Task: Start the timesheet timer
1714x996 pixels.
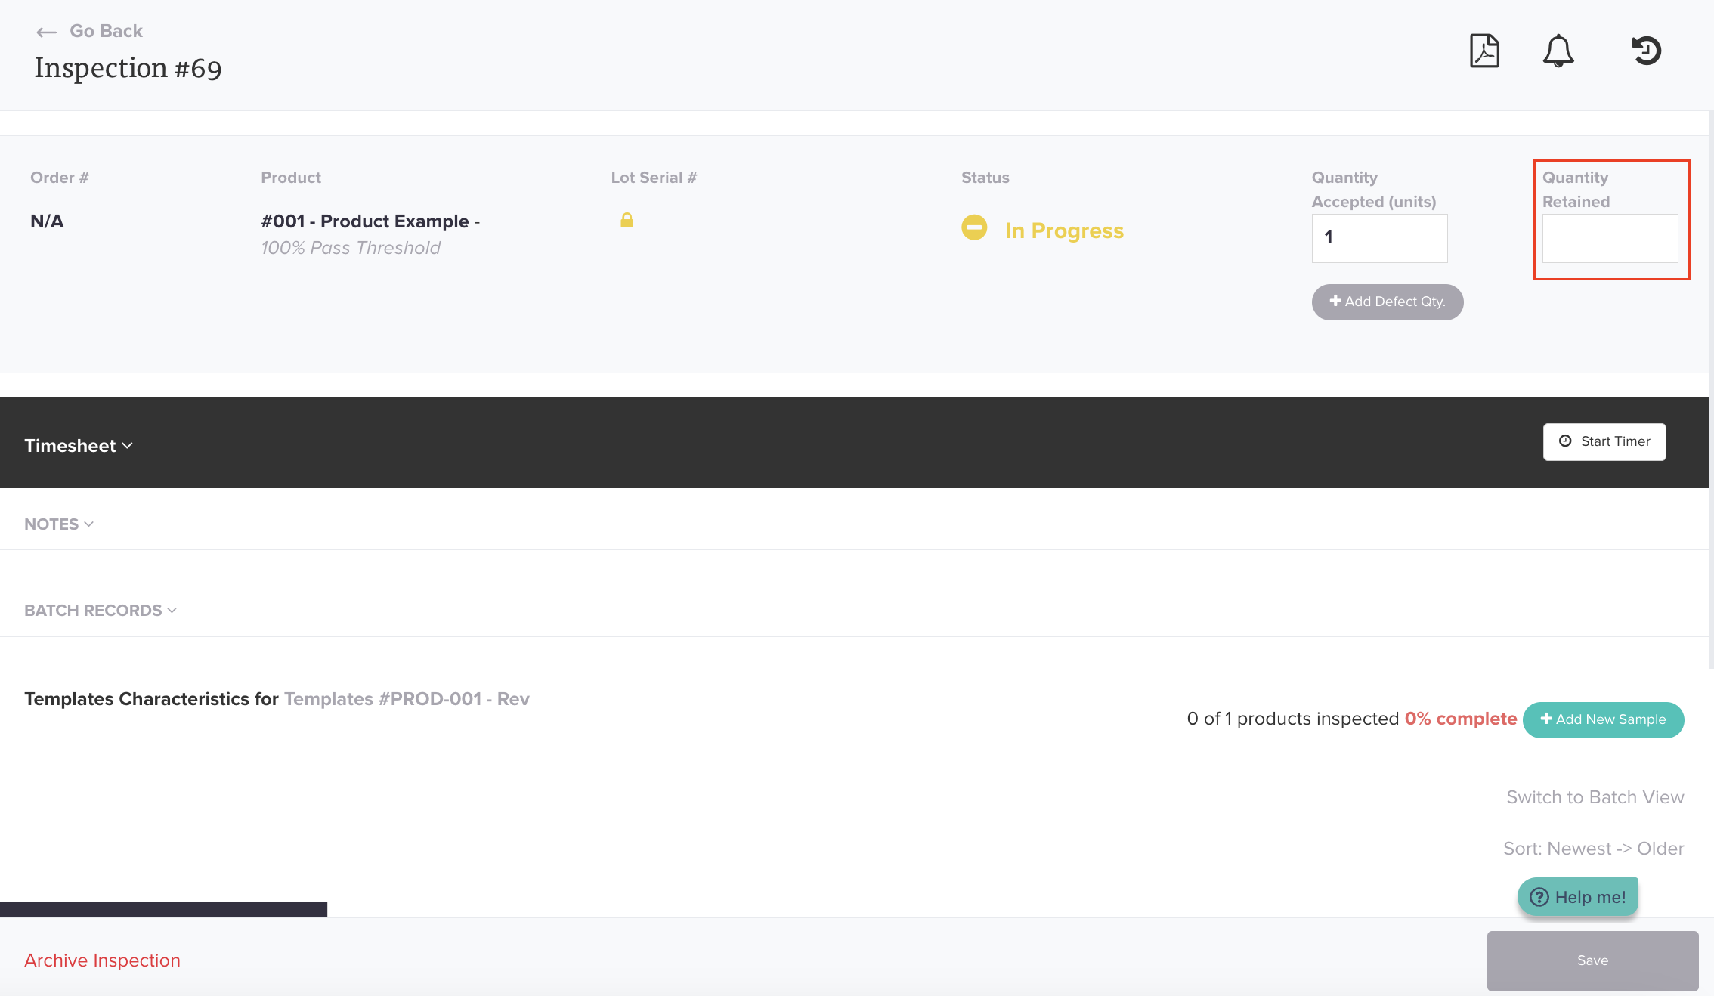Action: click(1604, 441)
